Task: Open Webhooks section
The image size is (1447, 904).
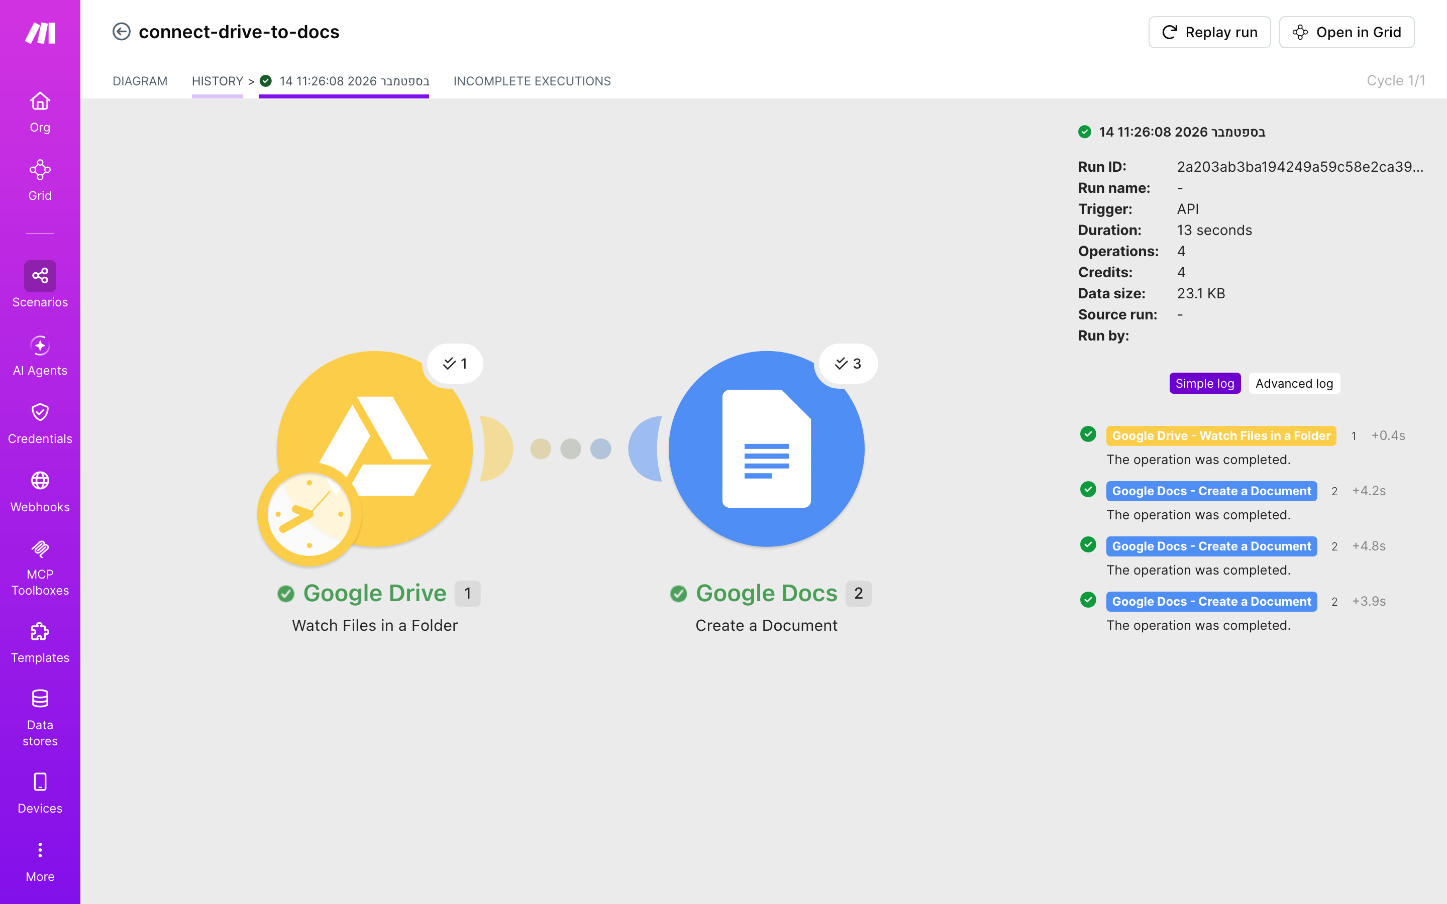Action: 40,492
